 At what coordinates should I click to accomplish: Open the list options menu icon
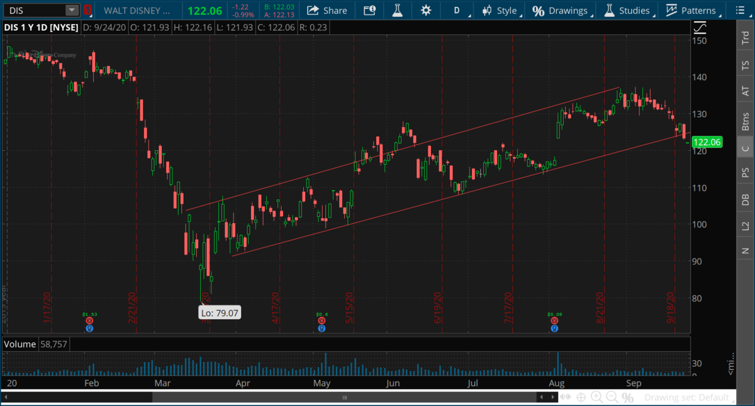tap(739, 11)
